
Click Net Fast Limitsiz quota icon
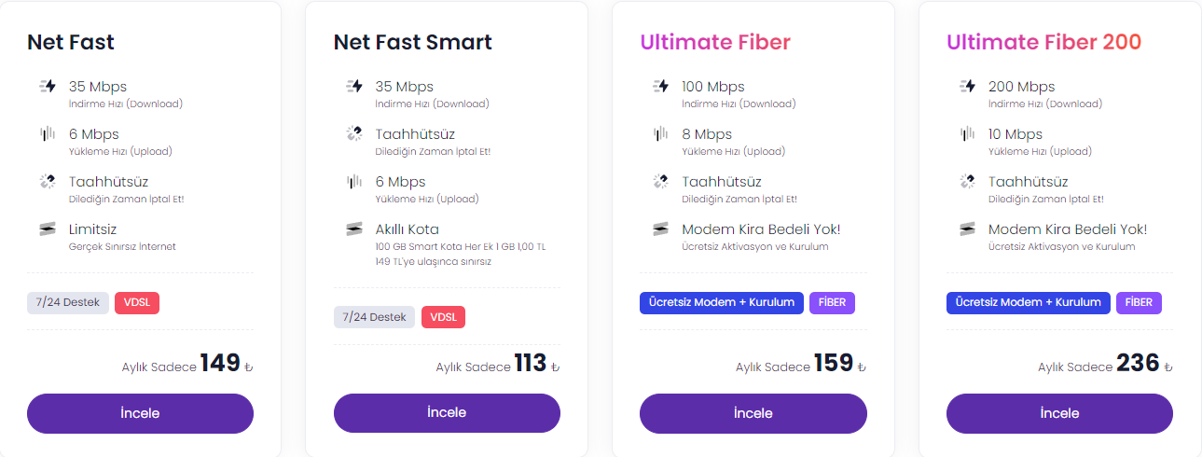click(x=48, y=229)
